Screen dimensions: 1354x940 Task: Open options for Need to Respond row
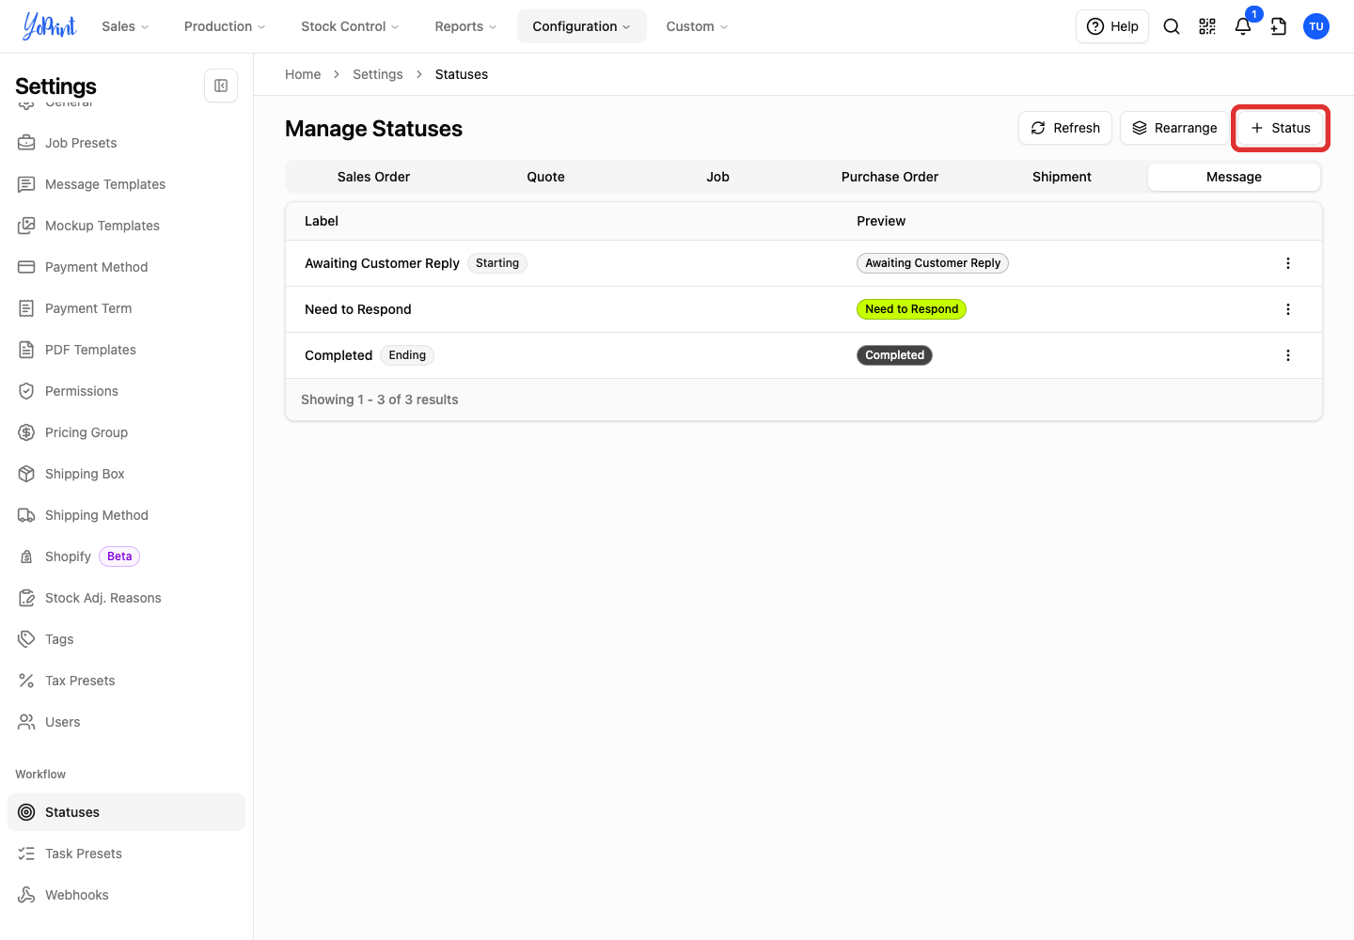[1288, 309]
